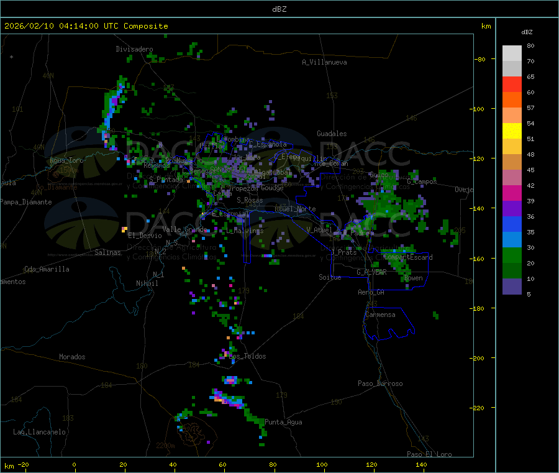Select the S_Rosas label
Viewport: 559px width, 473px height.
250,200
